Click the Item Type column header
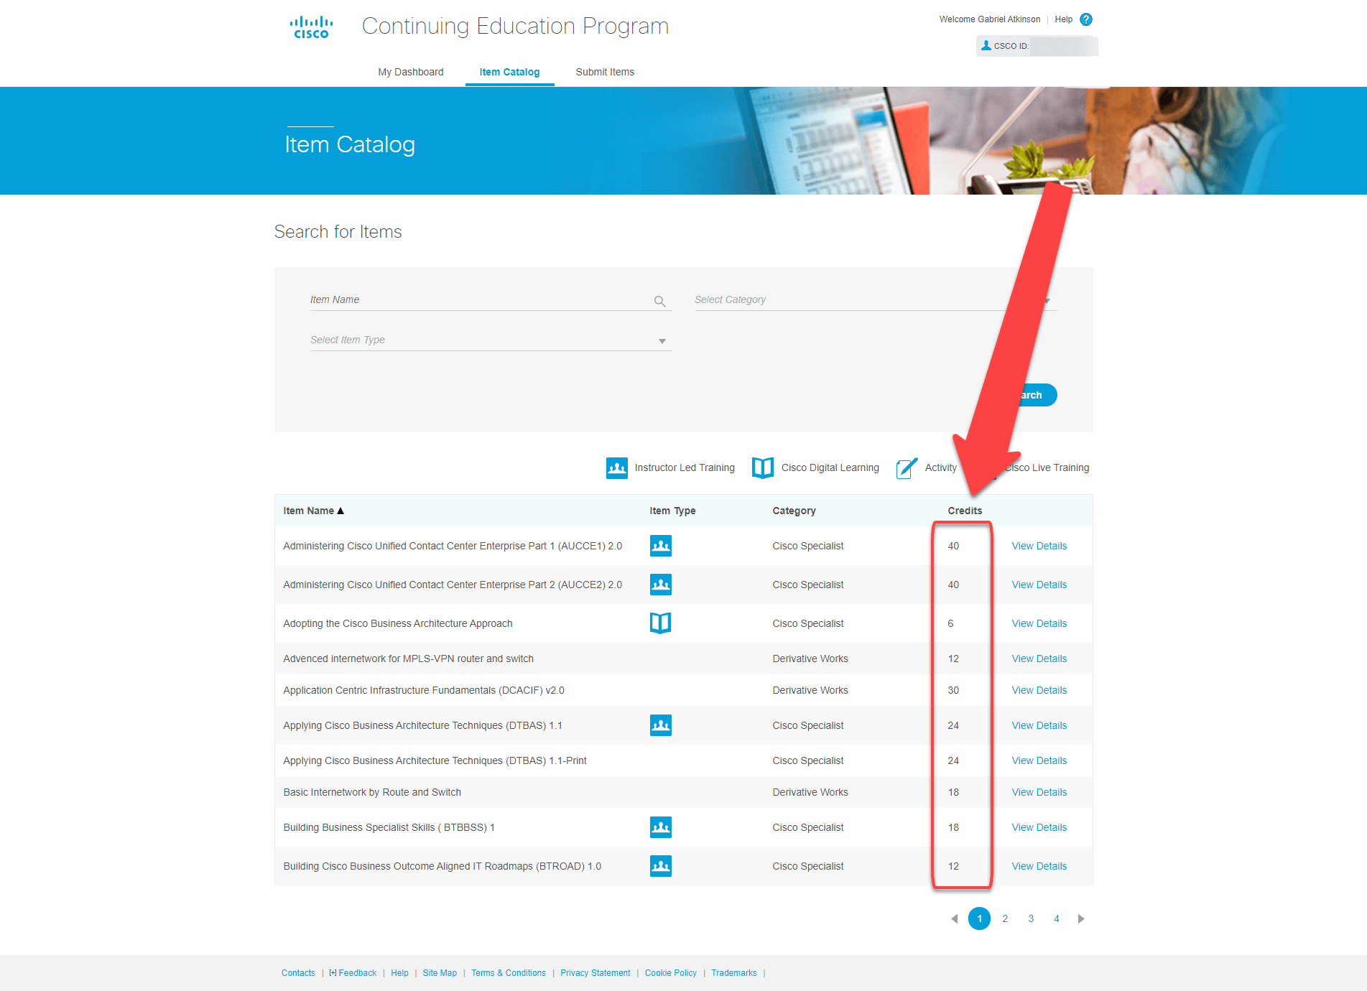Image resolution: width=1367 pixels, height=991 pixels. (672, 511)
